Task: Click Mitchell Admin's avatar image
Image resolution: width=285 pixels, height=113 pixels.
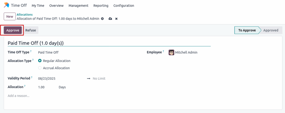Action: click(x=171, y=52)
